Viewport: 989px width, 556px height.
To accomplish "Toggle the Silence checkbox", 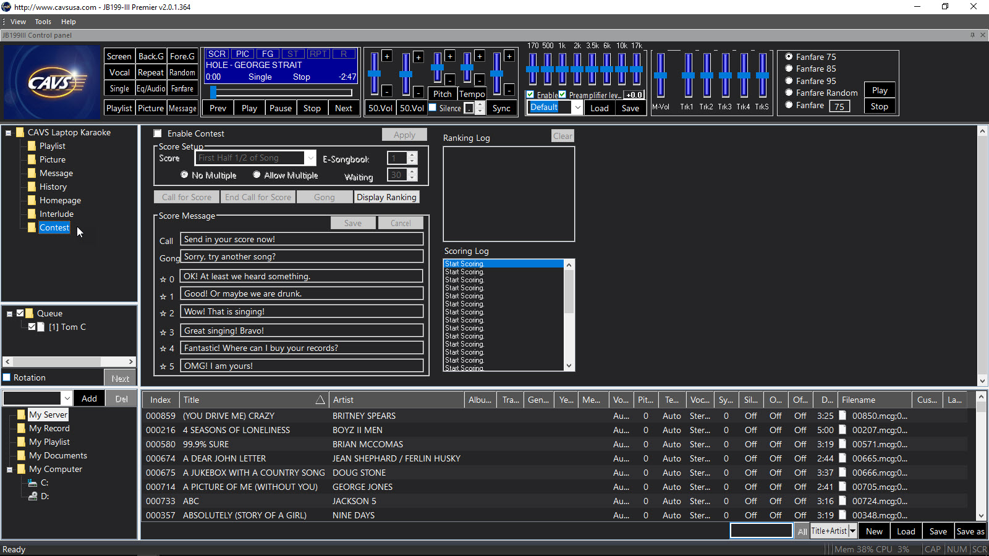I will tap(433, 107).
